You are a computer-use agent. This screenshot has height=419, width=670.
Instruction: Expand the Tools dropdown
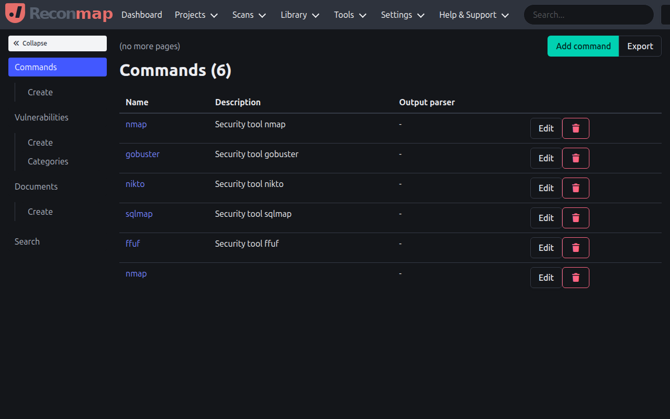pyautogui.click(x=350, y=15)
